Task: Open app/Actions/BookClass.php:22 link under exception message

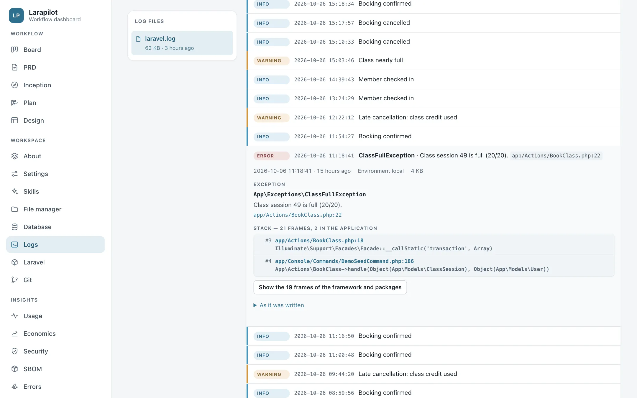Action: 298,215
